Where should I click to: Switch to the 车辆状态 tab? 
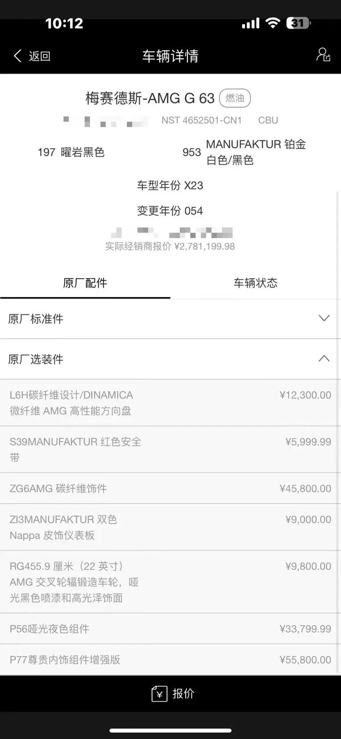click(255, 283)
